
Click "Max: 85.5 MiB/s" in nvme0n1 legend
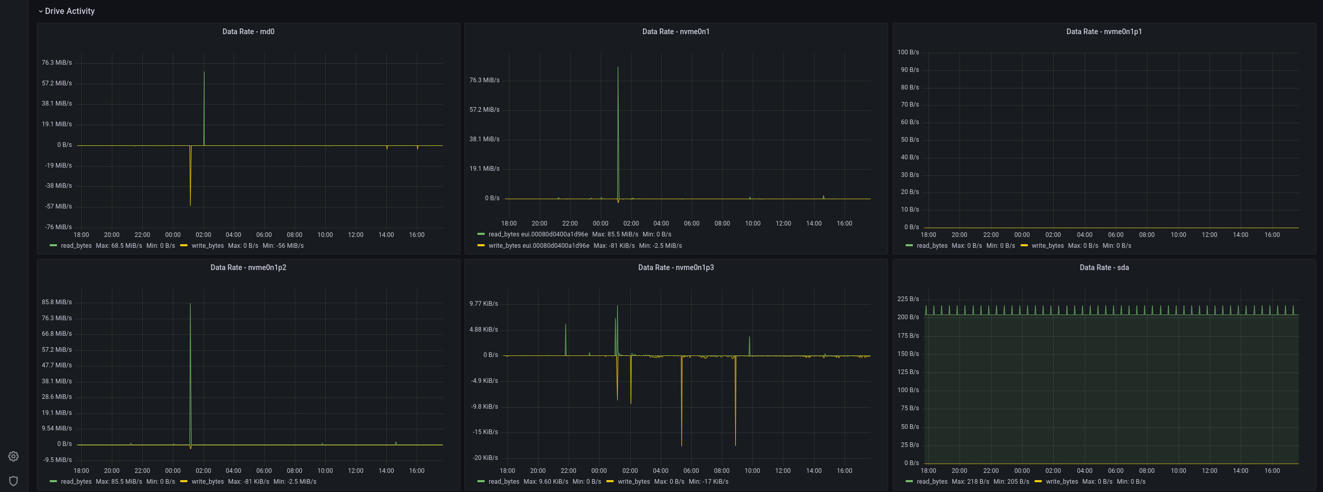[x=615, y=234]
